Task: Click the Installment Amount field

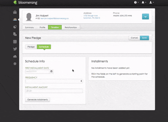Action: 54,91
